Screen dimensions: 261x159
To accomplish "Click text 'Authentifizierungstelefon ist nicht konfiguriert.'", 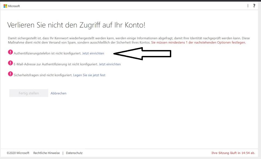I will (x=47, y=53).
